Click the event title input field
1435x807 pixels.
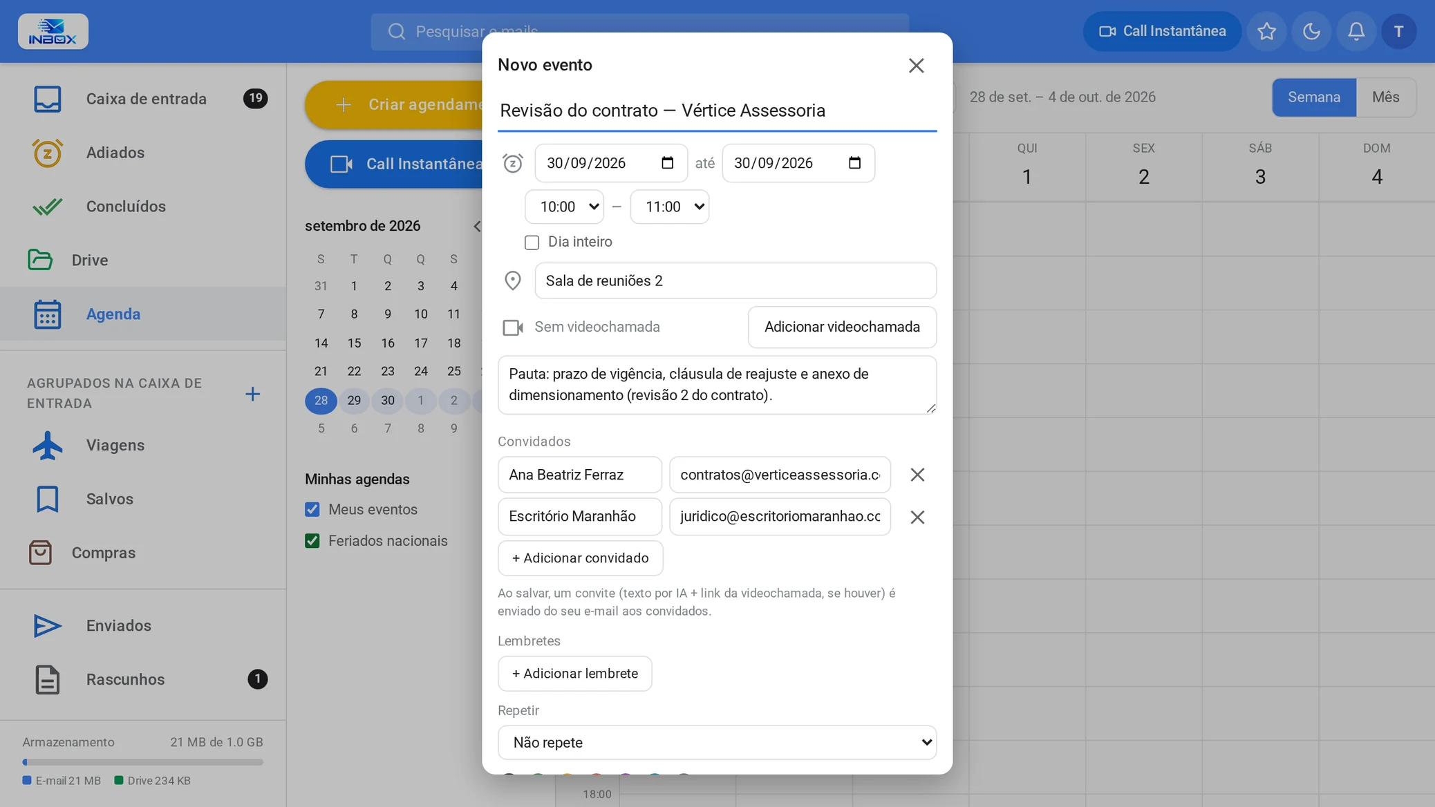point(717,111)
